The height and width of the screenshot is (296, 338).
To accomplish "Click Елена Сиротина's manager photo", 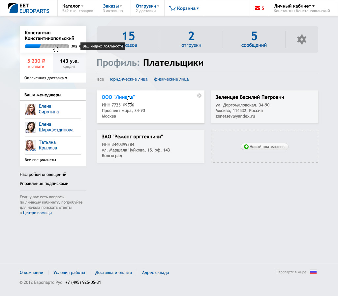I will 30,110.
